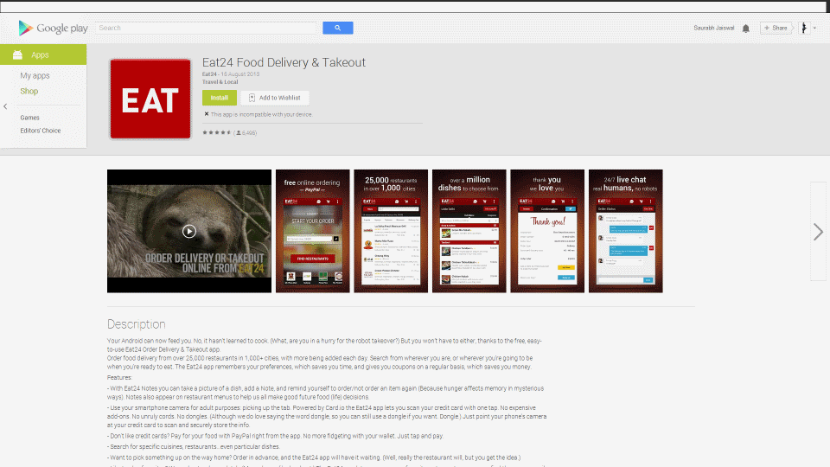Click the Google Play logo
This screenshot has width=830, height=467.
pyautogui.click(x=53, y=28)
